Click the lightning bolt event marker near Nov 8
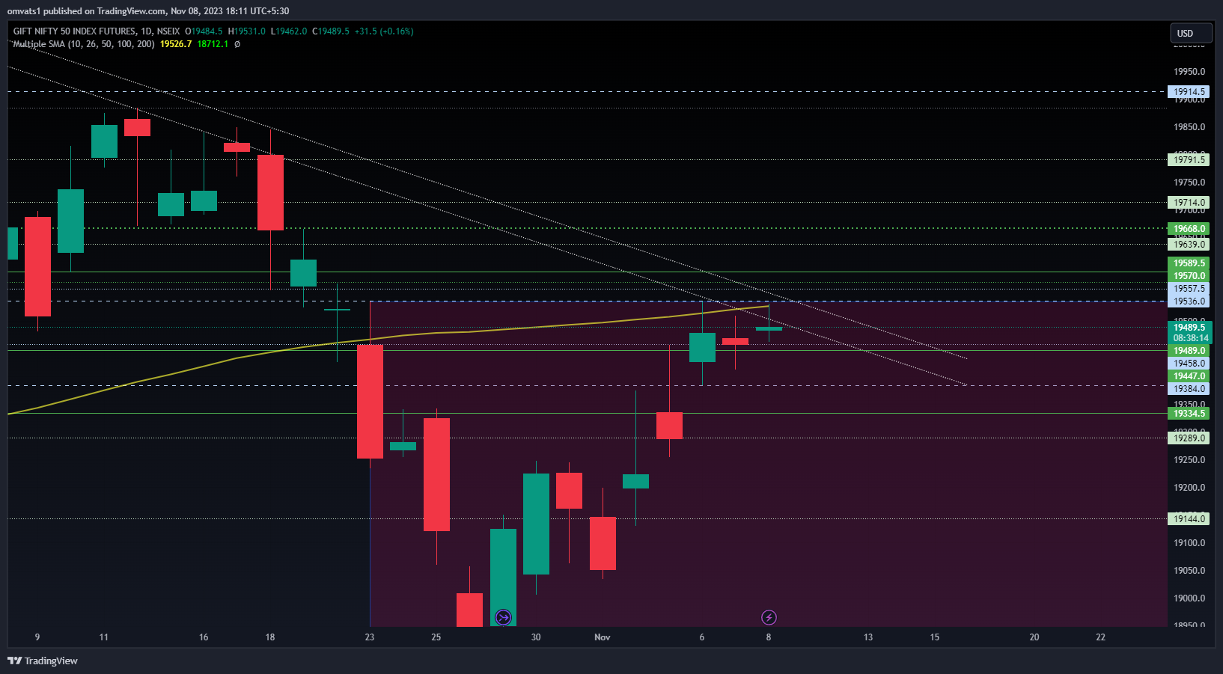1223x674 pixels. (x=769, y=617)
